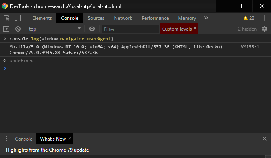Image resolution: width=271 pixels, height=158 pixels.
Task: Open the Network tab
Action: [123, 18]
